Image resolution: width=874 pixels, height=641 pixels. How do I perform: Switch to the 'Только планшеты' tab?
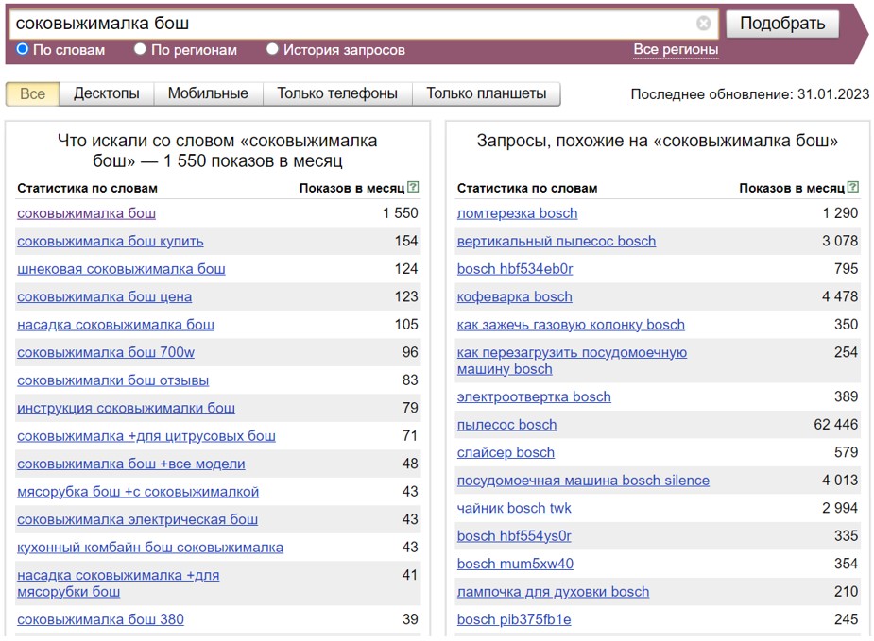(x=486, y=93)
